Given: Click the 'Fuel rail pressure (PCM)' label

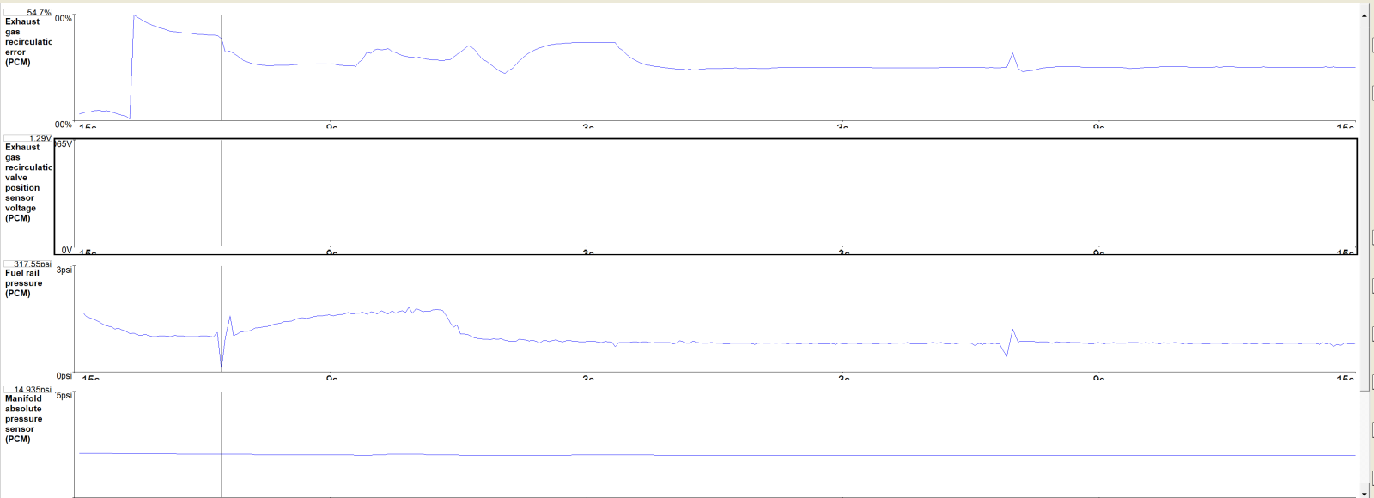Looking at the screenshot, I should (23, 283).
